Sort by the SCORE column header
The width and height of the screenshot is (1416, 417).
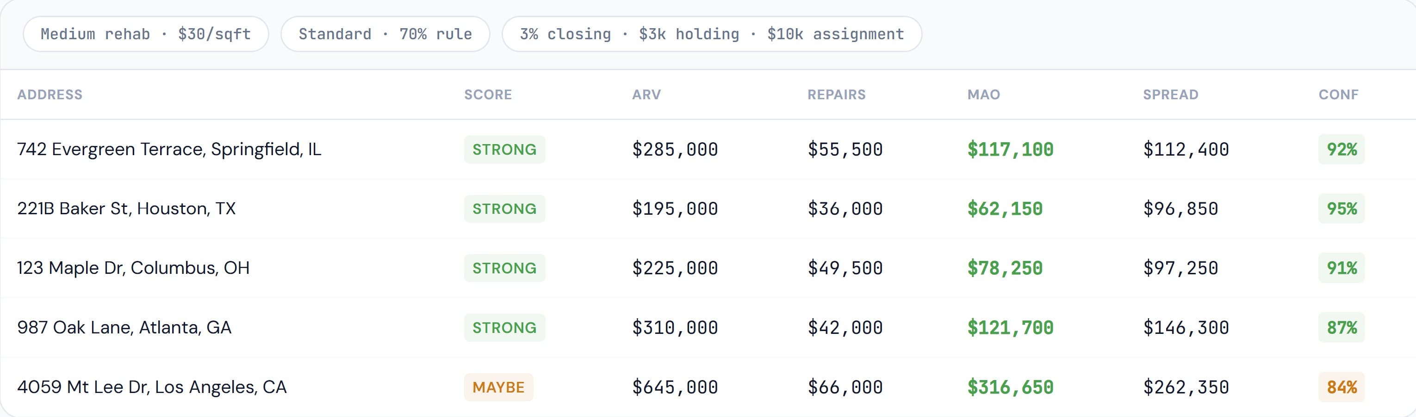coord(487,94)
